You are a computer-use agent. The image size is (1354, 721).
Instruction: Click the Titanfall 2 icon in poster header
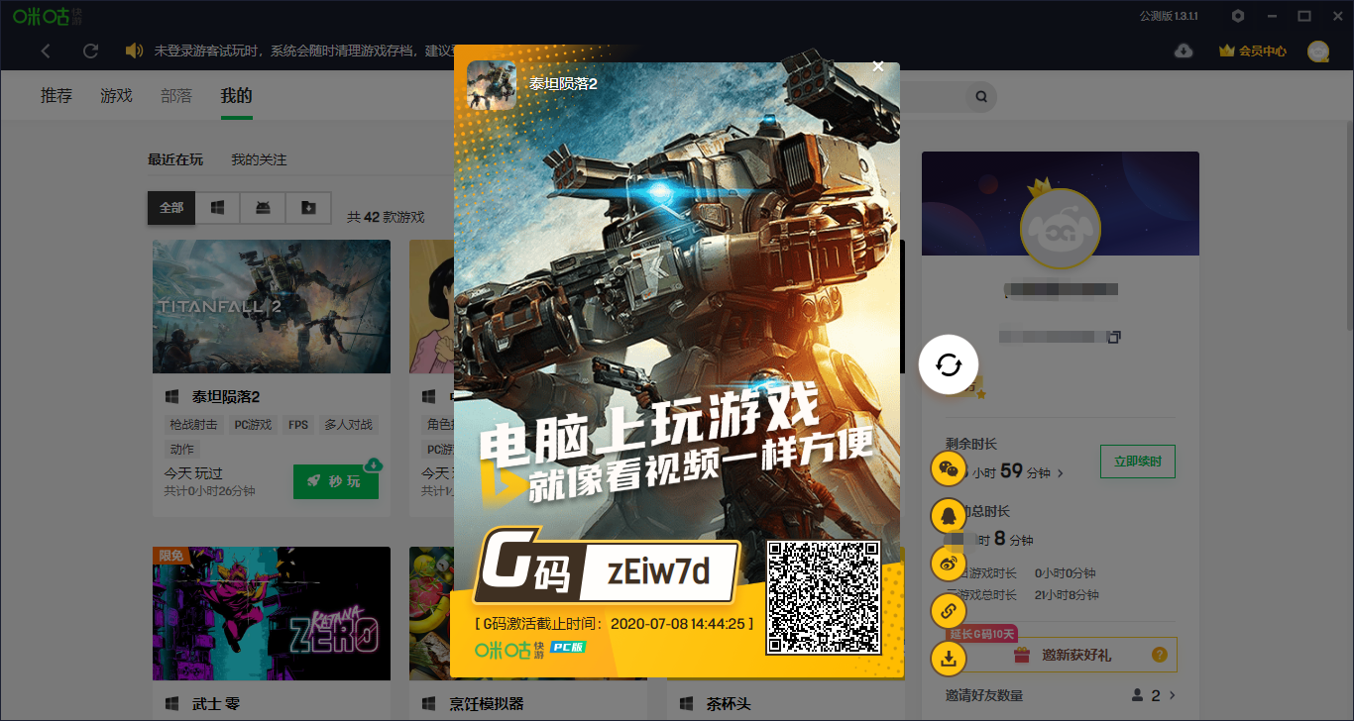(x=492, y=85)
